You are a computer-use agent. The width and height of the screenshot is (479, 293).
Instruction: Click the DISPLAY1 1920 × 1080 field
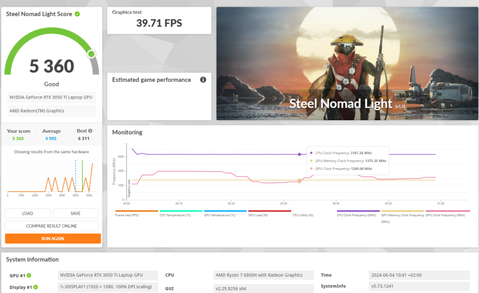(108, 286)
